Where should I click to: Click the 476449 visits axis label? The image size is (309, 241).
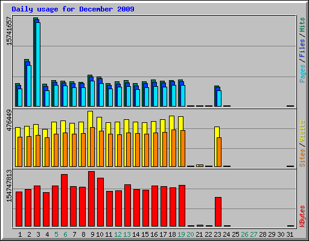9,120
